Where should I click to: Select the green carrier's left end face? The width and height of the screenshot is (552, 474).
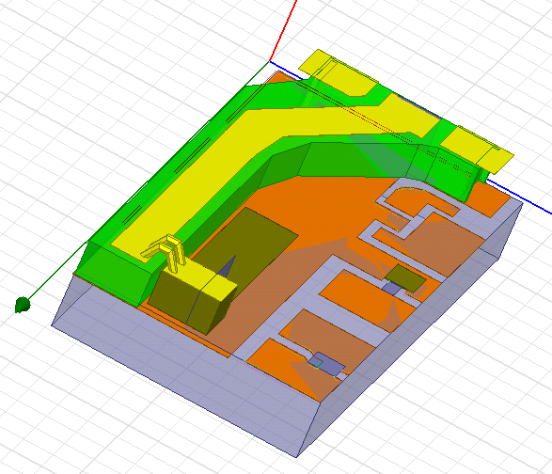[113, 275]
